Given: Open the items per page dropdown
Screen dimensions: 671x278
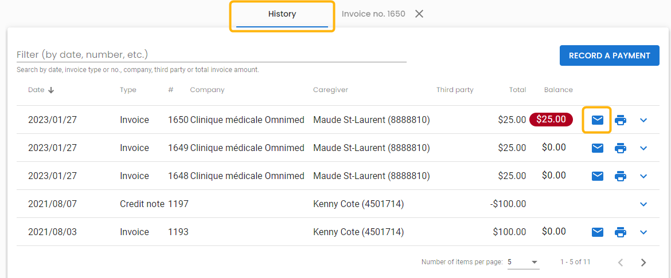Looking at the screenshot, I should click(524, 262).
